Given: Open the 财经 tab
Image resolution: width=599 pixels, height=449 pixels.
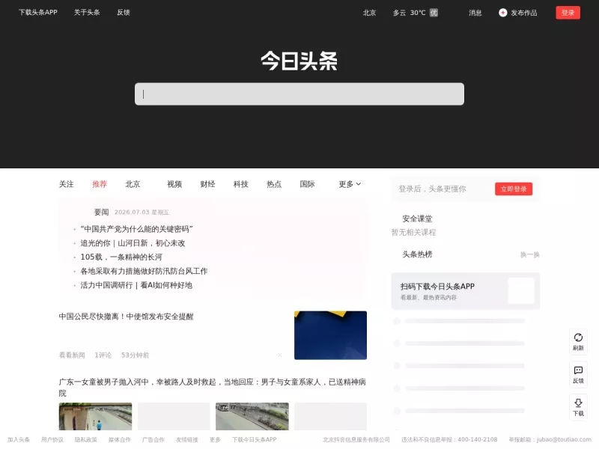Looking at the screenshot, I should pos(207,184).
